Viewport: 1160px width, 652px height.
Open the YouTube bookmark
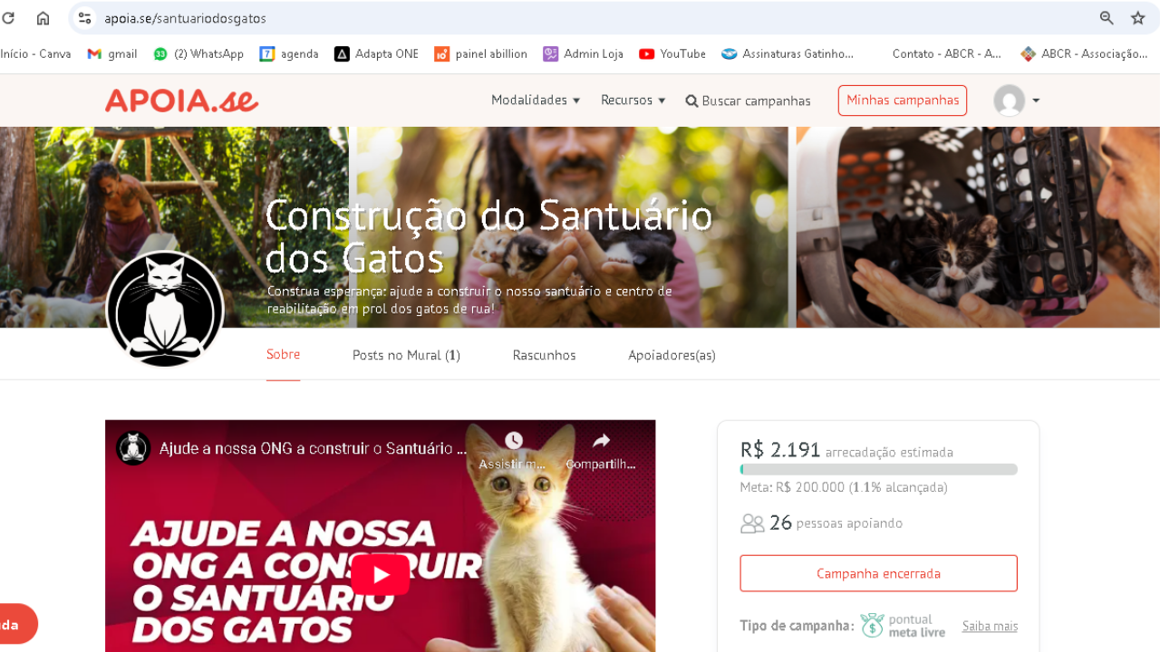click(672, 54)
